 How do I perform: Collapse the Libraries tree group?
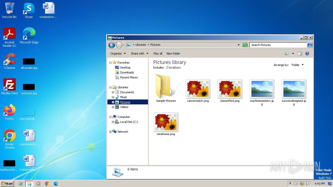tap(110, 87)
